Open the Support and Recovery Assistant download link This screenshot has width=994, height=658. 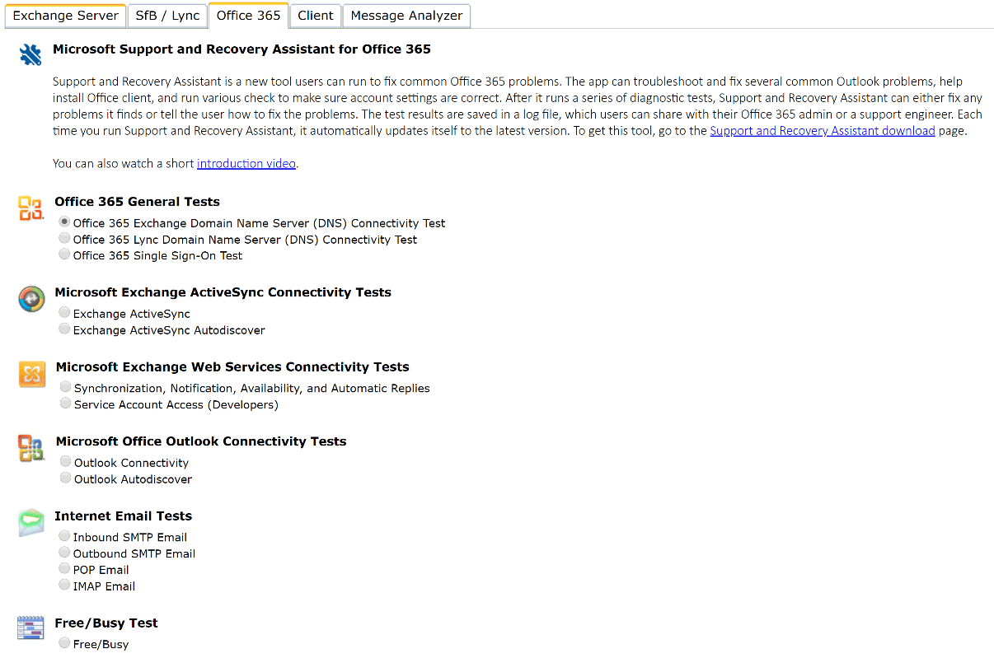pyautogui.click(x=823, y=130)
